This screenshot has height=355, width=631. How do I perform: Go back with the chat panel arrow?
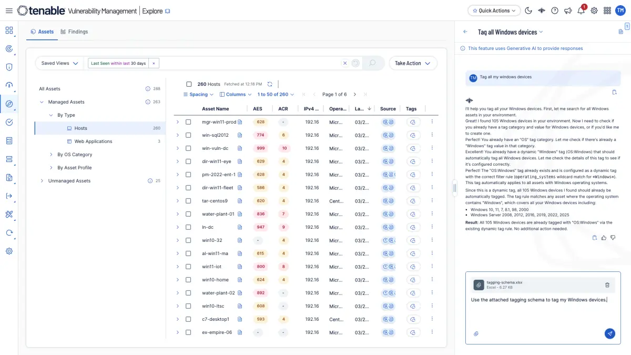point(465,32)
